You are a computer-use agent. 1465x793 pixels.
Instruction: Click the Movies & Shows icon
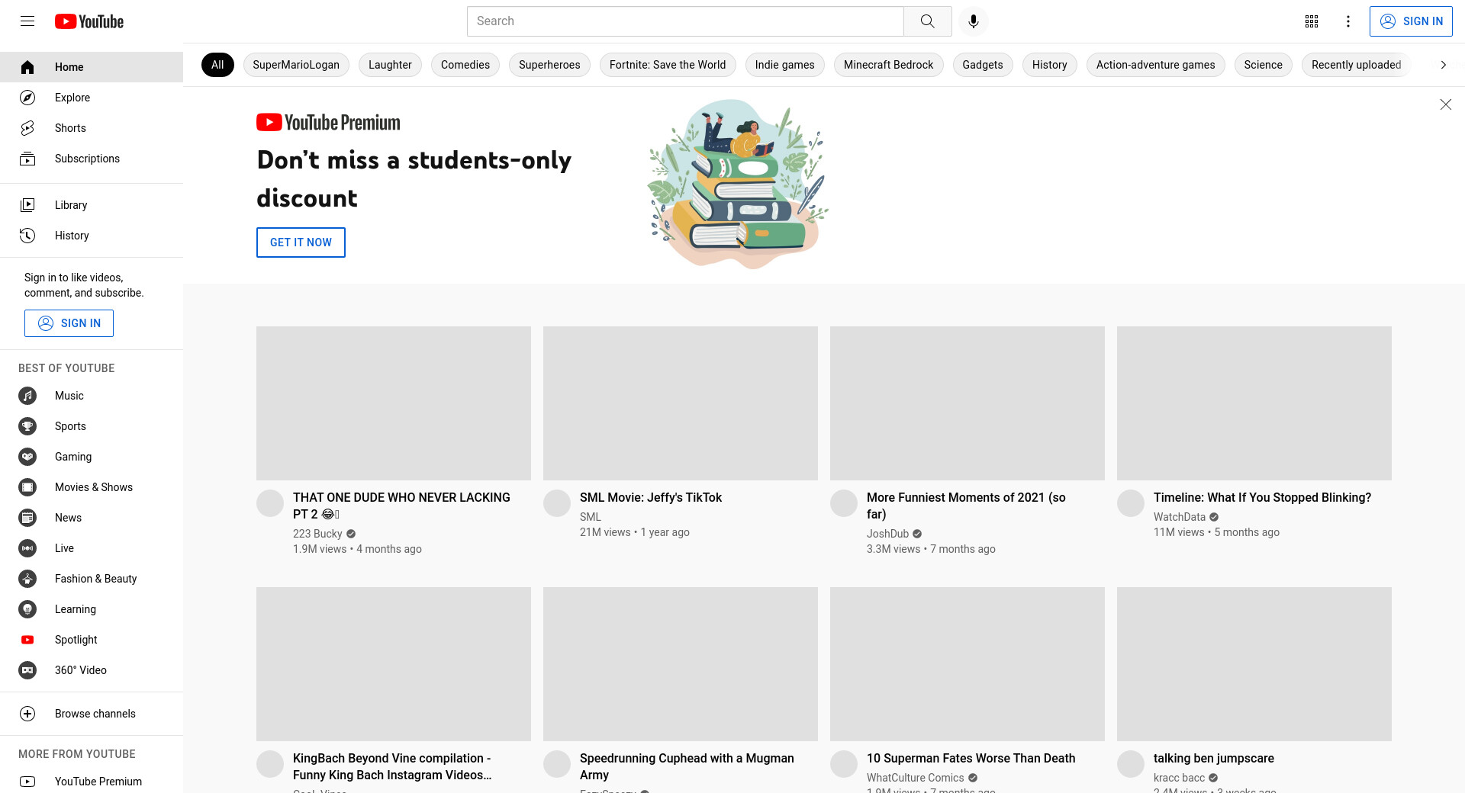(27, 487)
